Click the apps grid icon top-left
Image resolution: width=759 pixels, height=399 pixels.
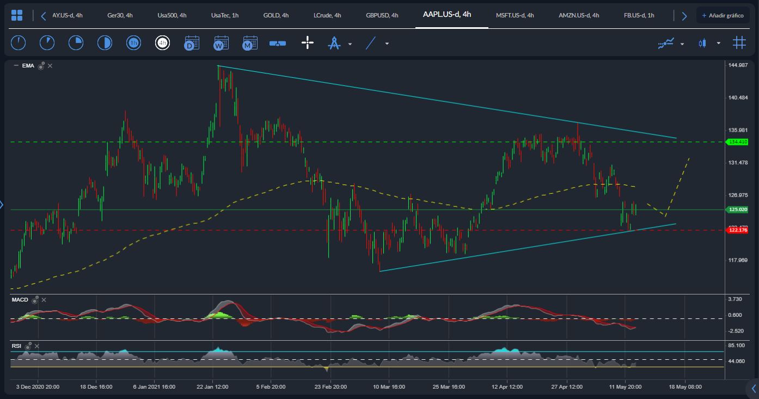pyautogui.click(x=17, y=15)
